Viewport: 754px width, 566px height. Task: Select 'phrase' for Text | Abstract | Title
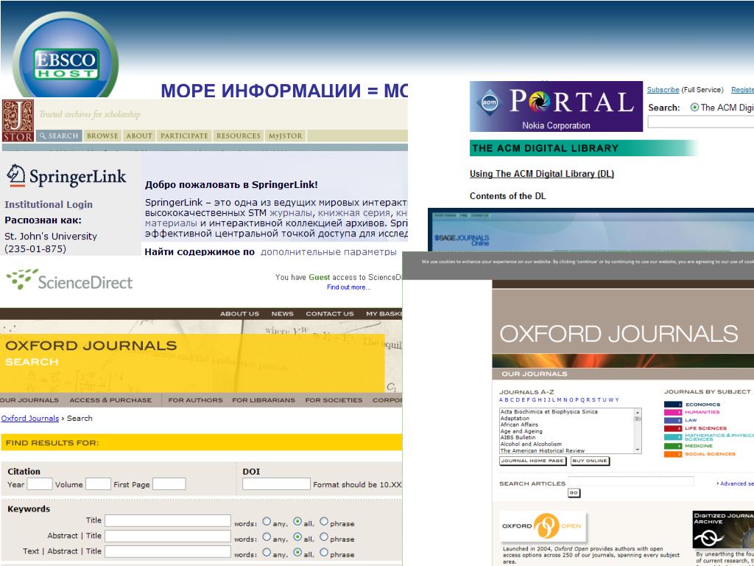click(x=324, y=552)
